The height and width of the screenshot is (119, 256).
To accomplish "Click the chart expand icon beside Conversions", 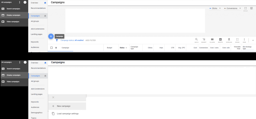I will (x=245, y=8).
